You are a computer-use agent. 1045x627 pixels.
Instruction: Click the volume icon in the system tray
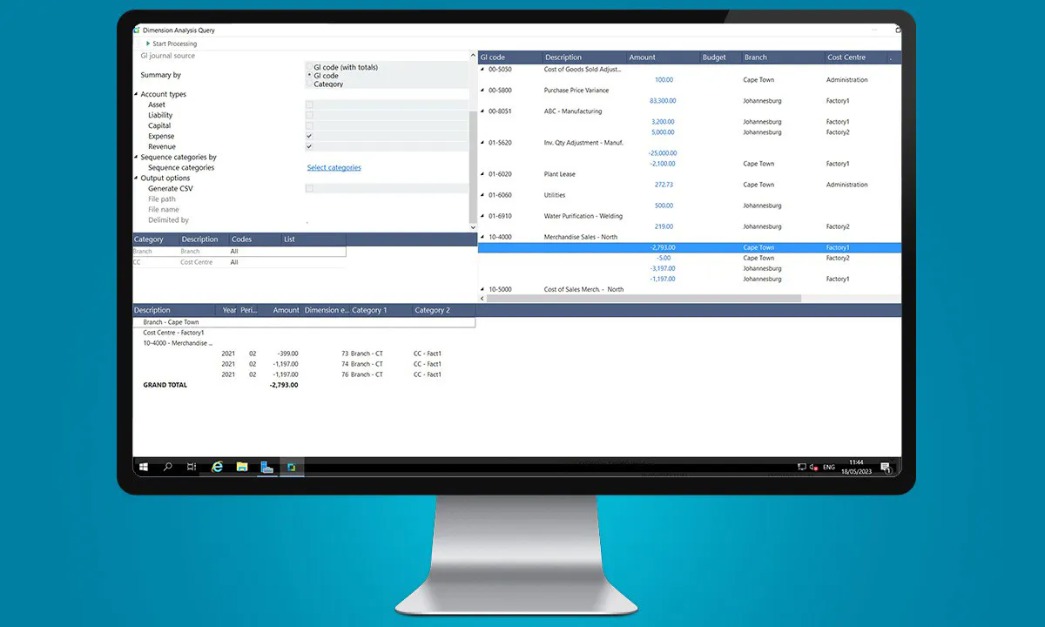tap(812, 467)
